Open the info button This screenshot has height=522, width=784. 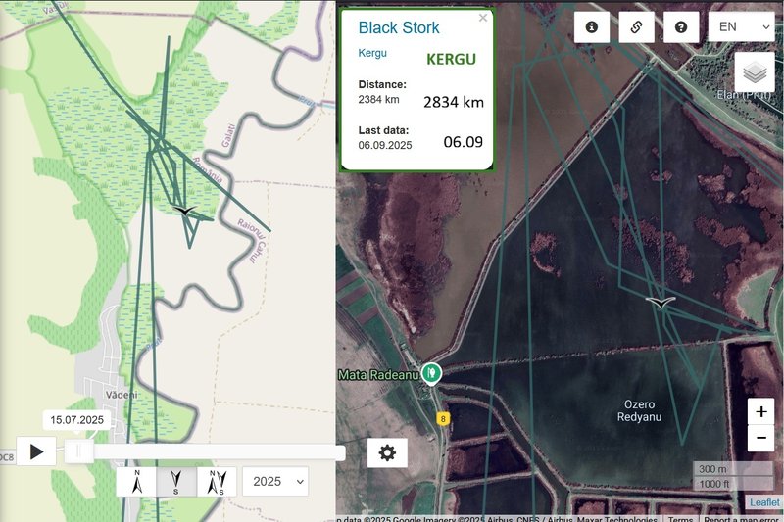(x=592, y=27)
